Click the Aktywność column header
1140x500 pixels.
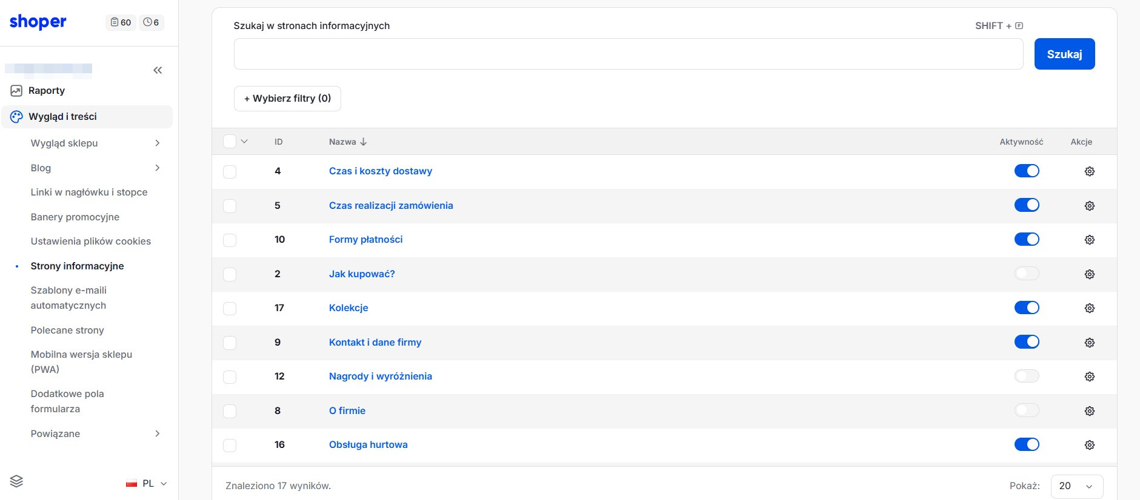click(x=1021, y=142)
